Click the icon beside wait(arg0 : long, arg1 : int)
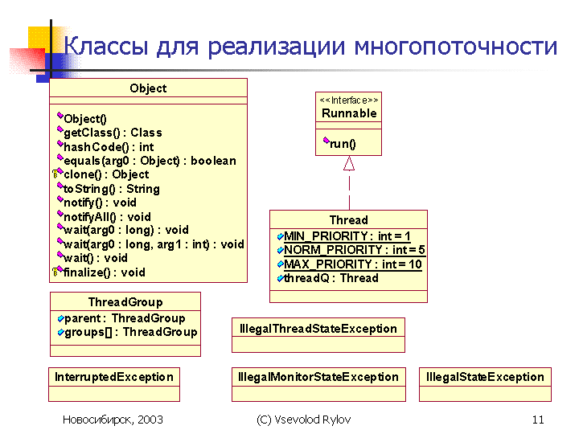This screenshot has width=579, height=434. click(x=60, y=241)
